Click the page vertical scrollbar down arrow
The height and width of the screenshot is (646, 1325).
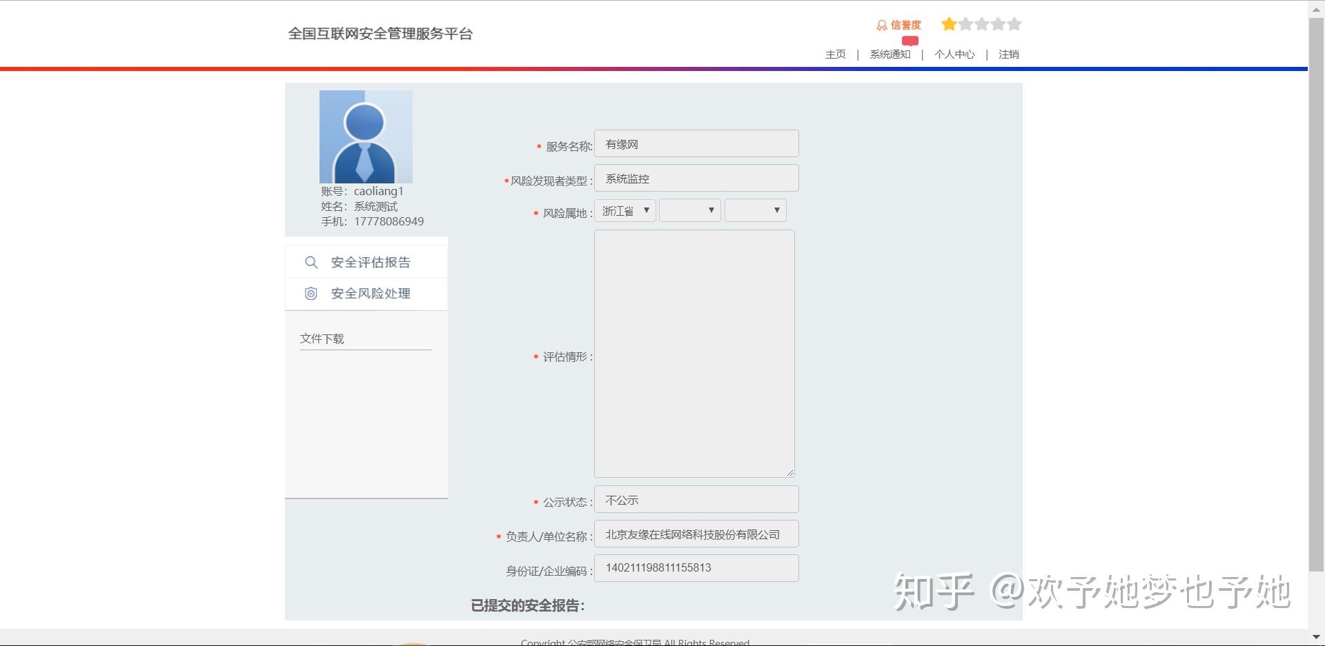pyautogui.click(x=1317, y=637)
